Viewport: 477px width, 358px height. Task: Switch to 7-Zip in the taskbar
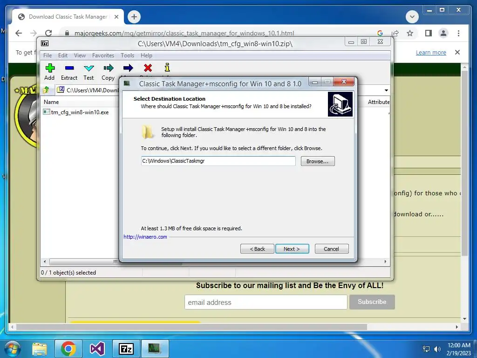(x=126, y=349)
